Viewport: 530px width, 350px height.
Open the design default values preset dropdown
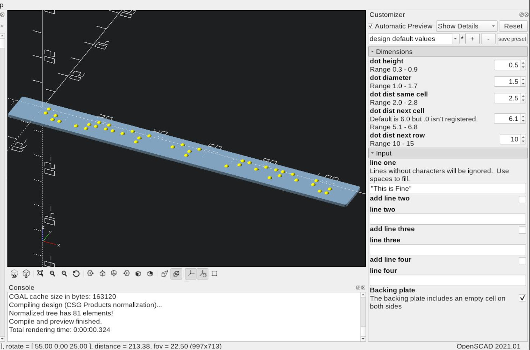click(413, 39)
